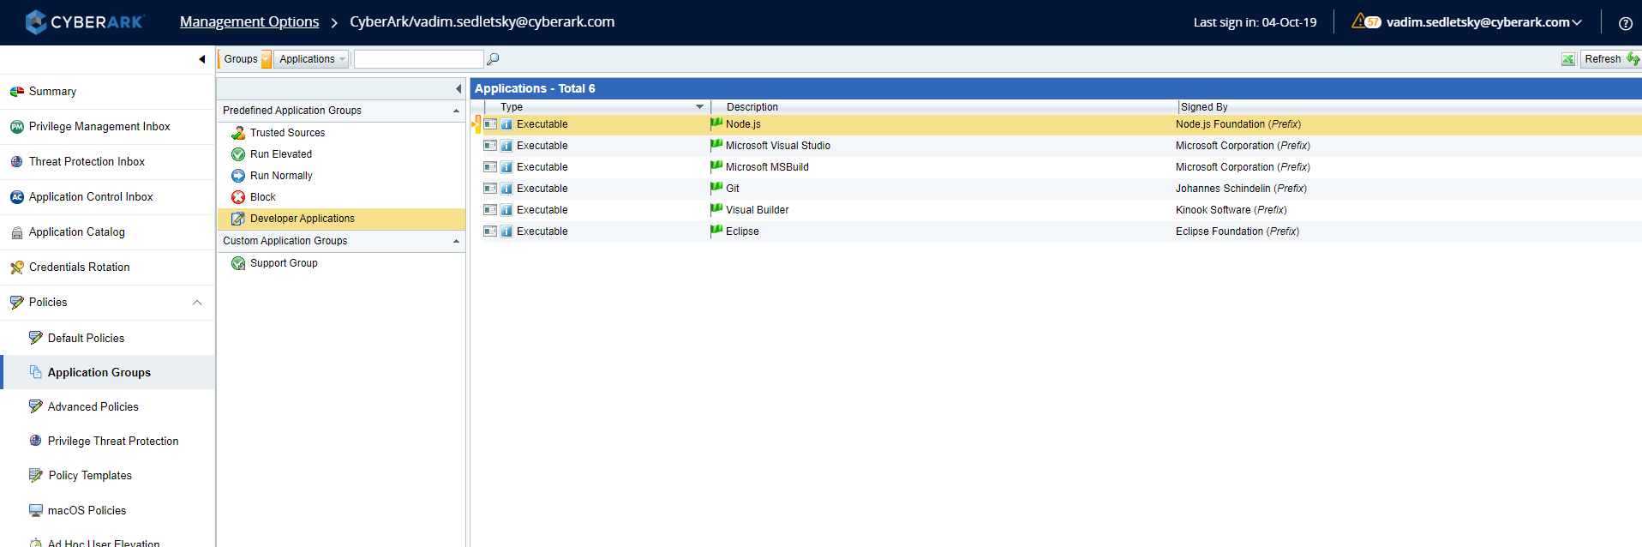This screenshot has height=547, width=1642.
Task: Collapse Predefined Application Groups section
Action: [456, 111]
